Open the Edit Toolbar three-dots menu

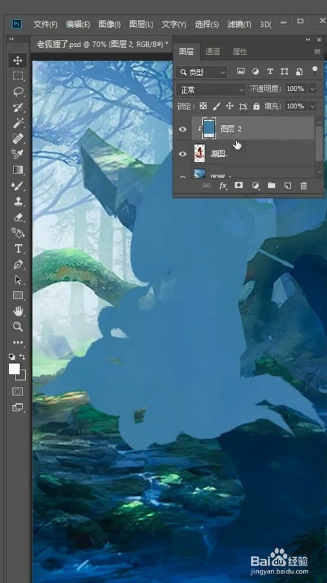click(x=18, y=342)
